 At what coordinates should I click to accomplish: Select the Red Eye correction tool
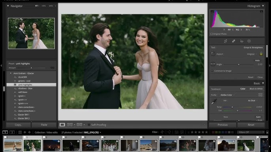click(241, 41)
